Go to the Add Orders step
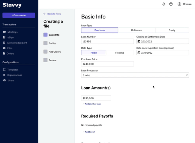This screenshot has width=195, height=143. pos(55,52)
